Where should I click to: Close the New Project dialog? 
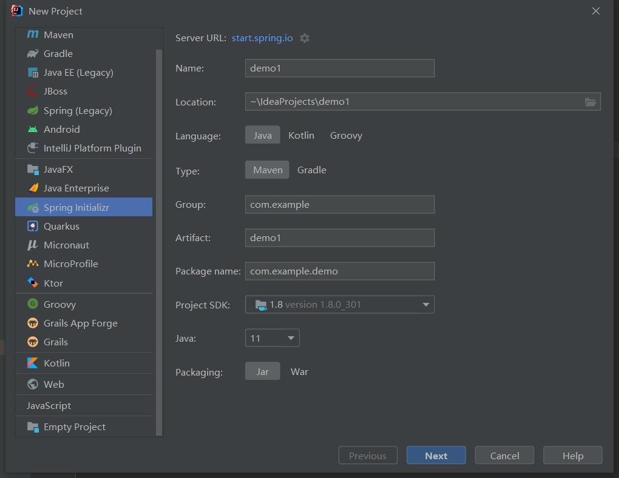596,11
